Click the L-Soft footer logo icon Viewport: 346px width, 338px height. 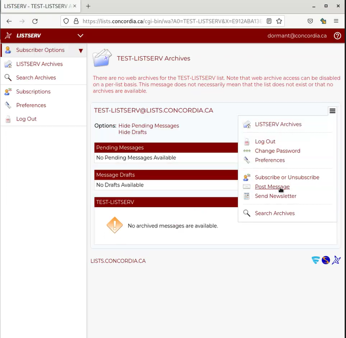(x=336, y=260)
